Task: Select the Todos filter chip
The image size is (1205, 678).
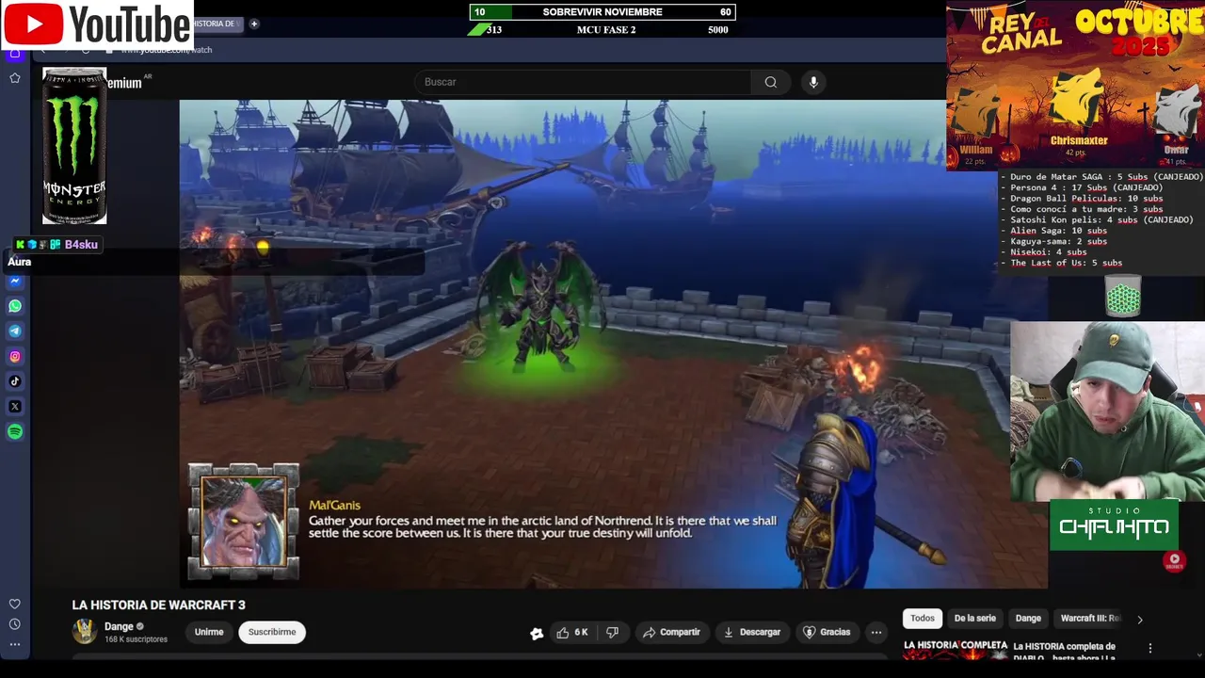Action: coord(923,619)
